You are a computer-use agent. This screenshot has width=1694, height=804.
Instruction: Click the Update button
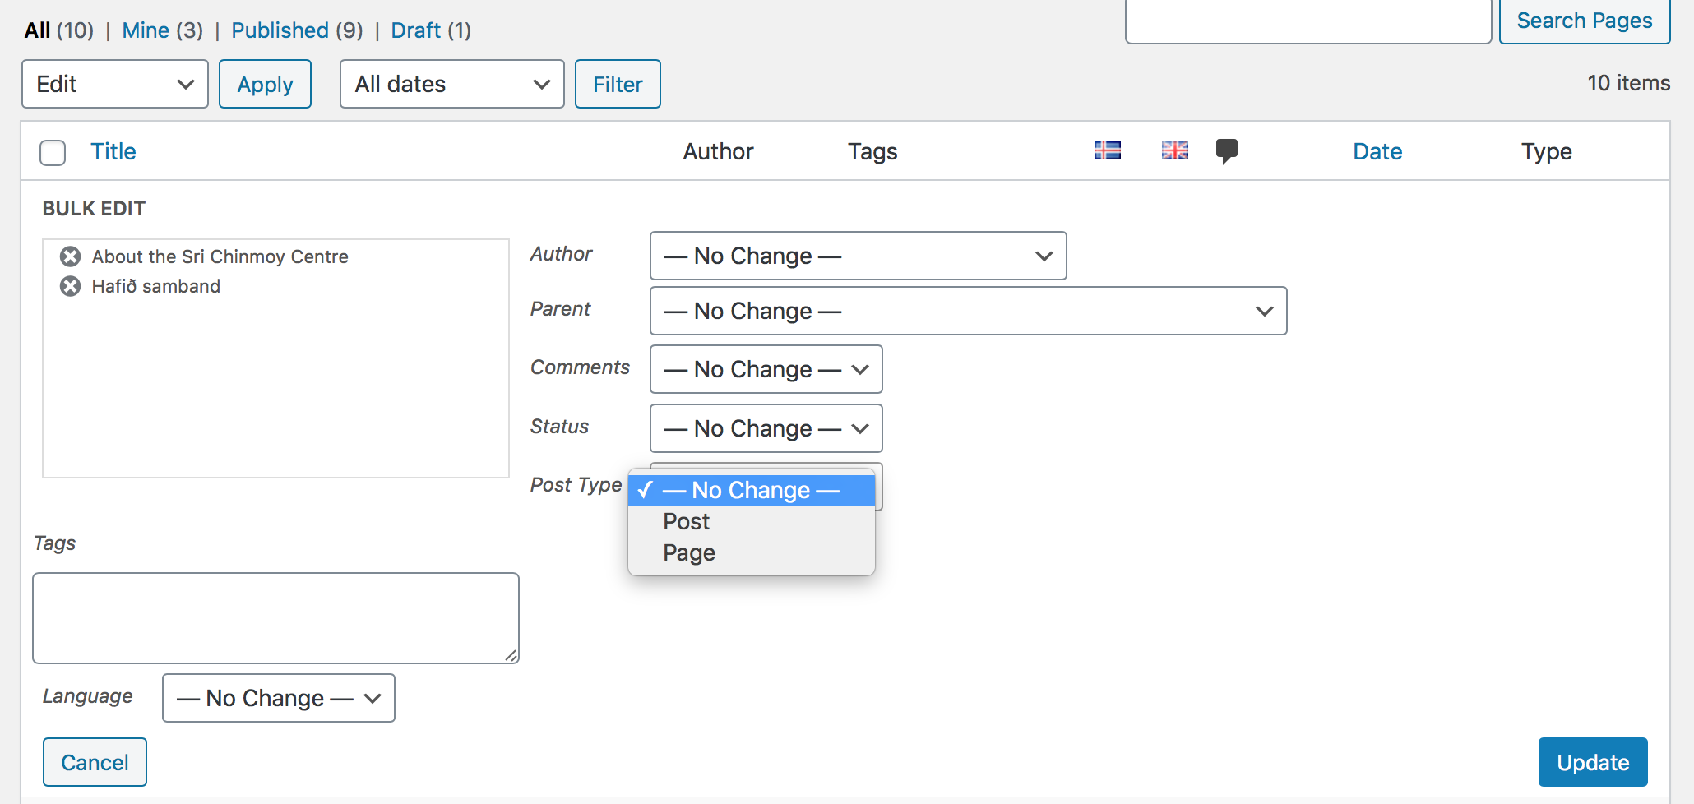(x=1593, y=762)
